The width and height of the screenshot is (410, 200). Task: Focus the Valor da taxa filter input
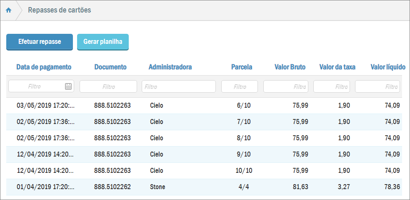pyautogui.click(x=332, y=86)
